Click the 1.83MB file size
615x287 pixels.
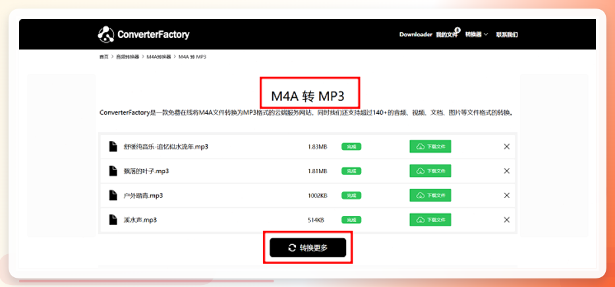click(x=318, y=146)
